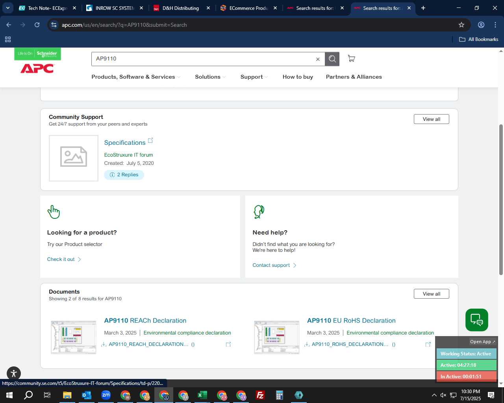The height and width of the screenshot is (403, 504).
Task: Open the accessibility options button
Action: click(x=14, y=373)
